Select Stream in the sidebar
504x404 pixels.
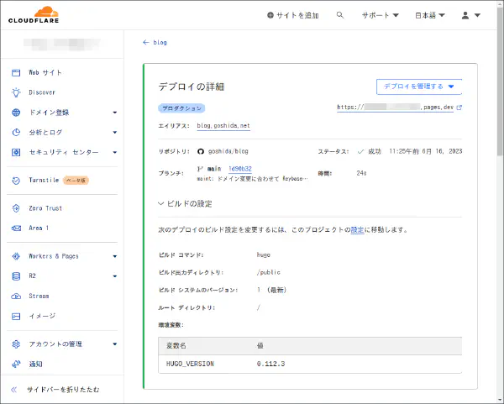(x=39, y=296)
